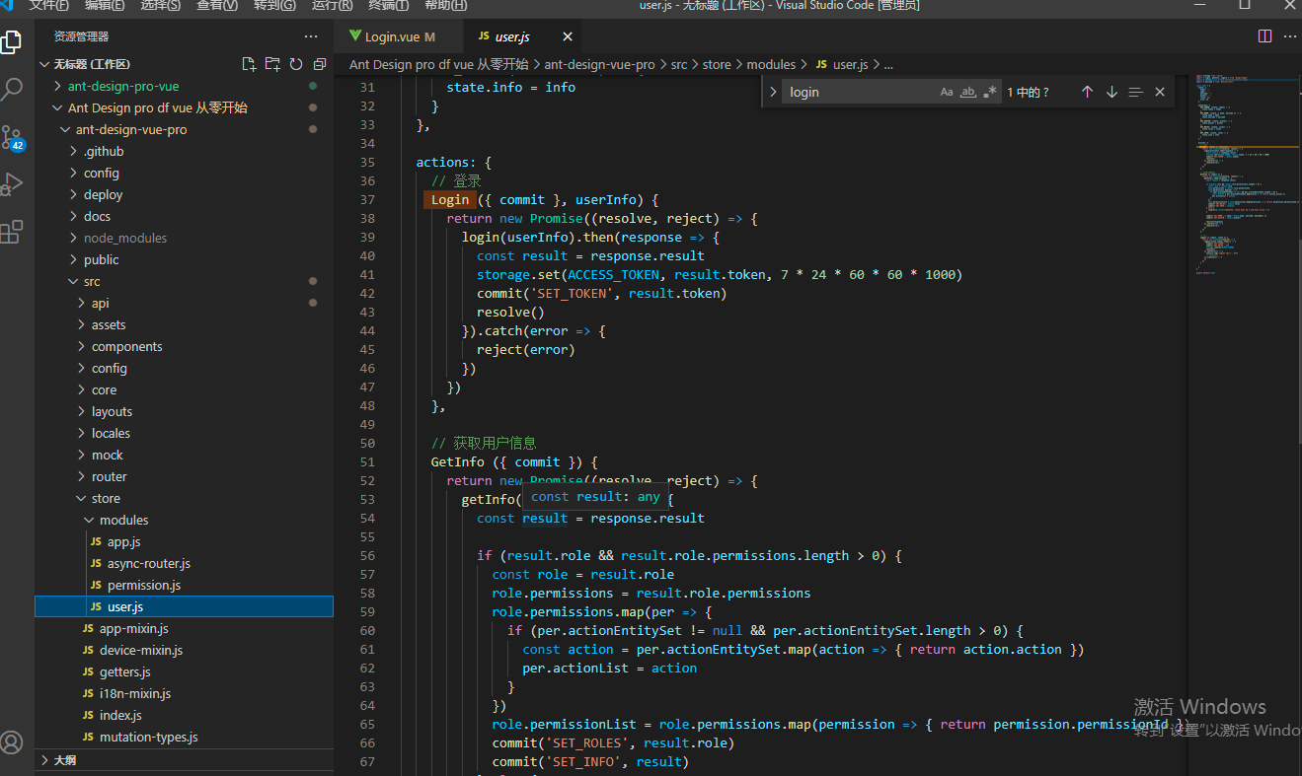The width and height of the screenshot is (1302, 776).
Task: Switch to the Login.vue tab
Action: pos(391,36)
